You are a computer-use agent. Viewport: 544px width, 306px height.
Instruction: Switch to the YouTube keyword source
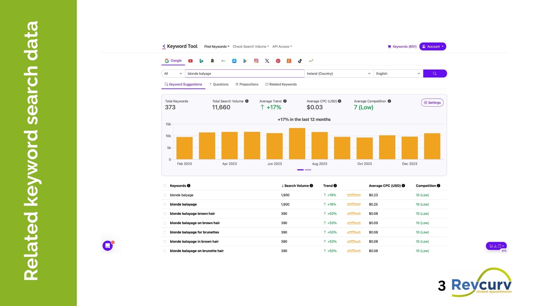[x=190, y=61]
